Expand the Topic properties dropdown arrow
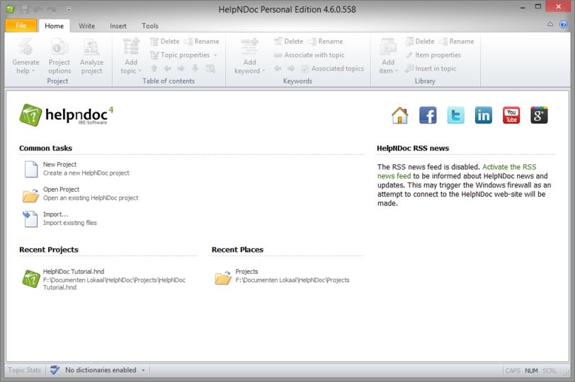Screen dimensions: 575x382 click(x=215, y=55)
